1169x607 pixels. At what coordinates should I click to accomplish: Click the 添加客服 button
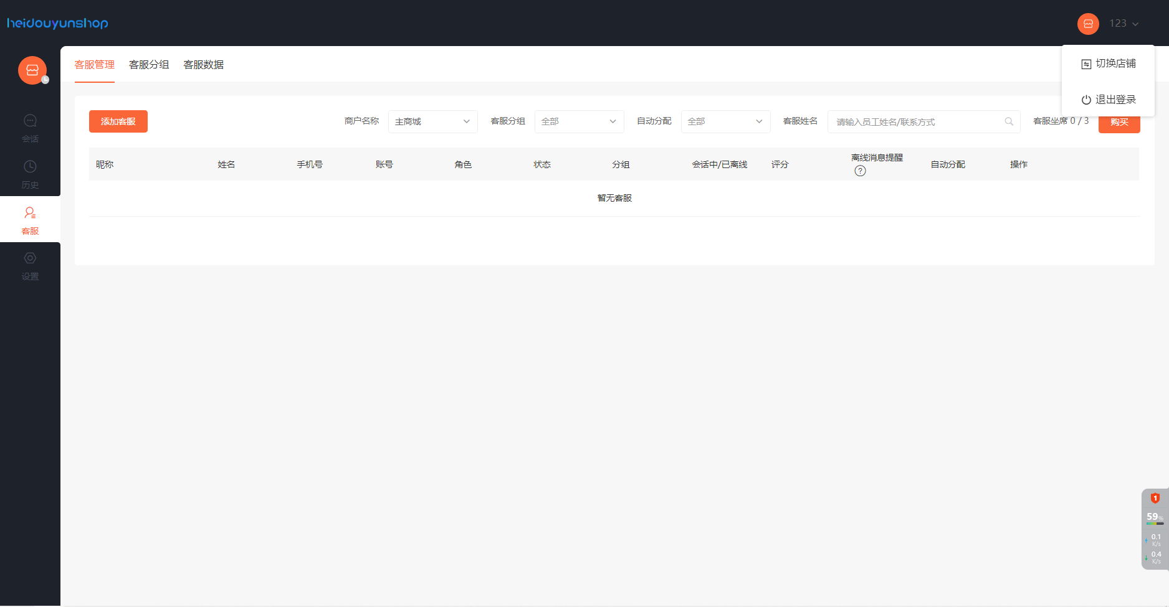(118, 121)
